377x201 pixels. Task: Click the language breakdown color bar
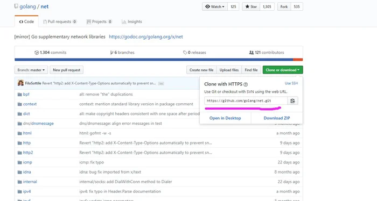click(x=159, y=60)
